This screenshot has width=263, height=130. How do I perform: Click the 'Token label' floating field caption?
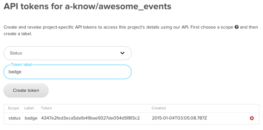pos(21,65)
